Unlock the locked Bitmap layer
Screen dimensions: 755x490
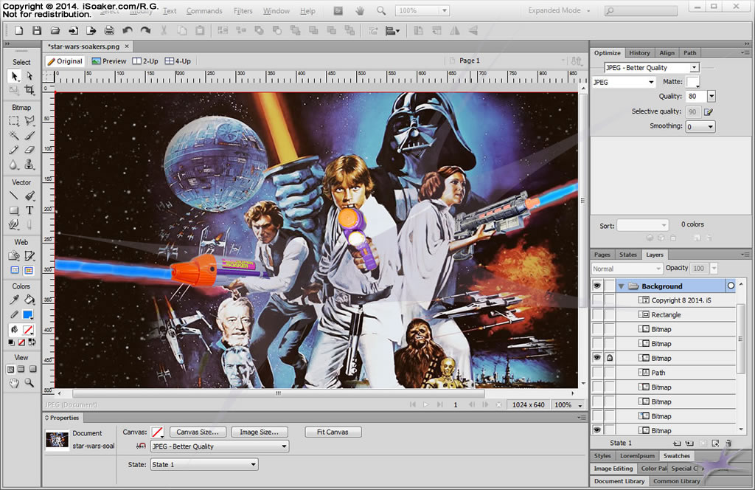[610, 358]
